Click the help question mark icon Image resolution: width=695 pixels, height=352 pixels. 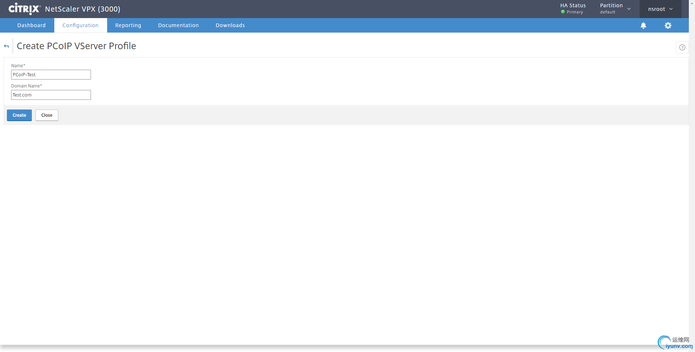coord(682,47)
